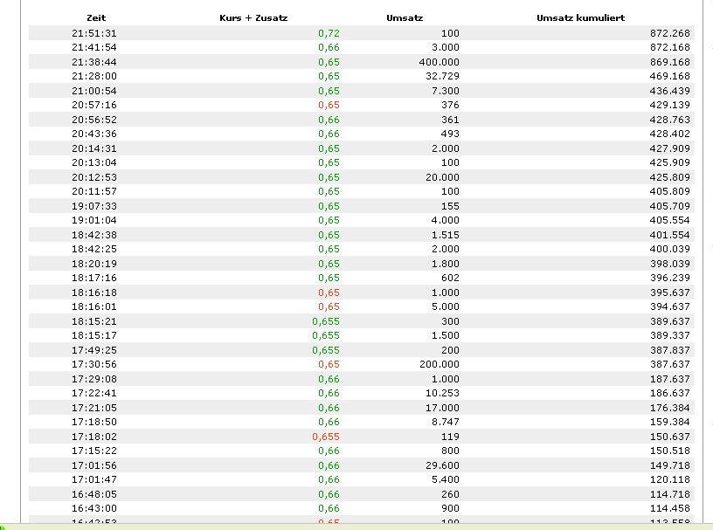Click the Umsatz column header

click(405, 18)
